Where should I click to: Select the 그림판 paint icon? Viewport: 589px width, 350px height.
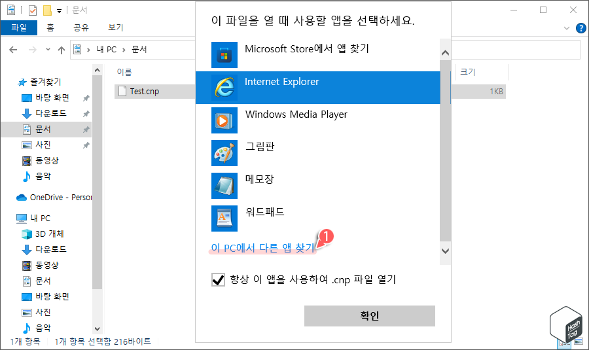tap(224, 153)
